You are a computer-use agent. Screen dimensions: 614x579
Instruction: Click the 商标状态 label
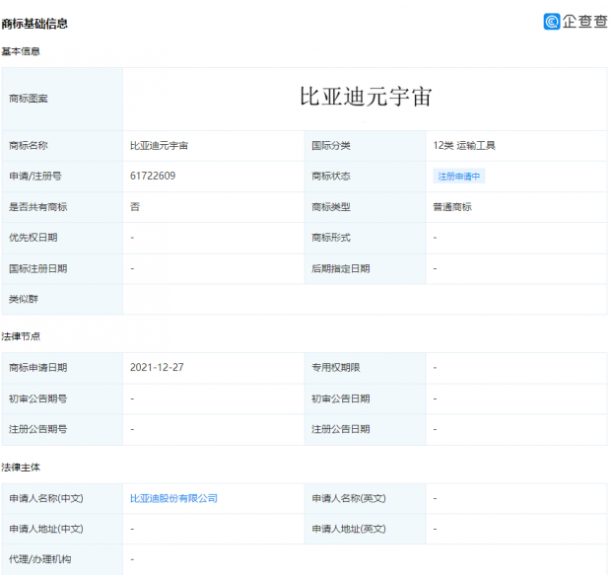(331, 176)
